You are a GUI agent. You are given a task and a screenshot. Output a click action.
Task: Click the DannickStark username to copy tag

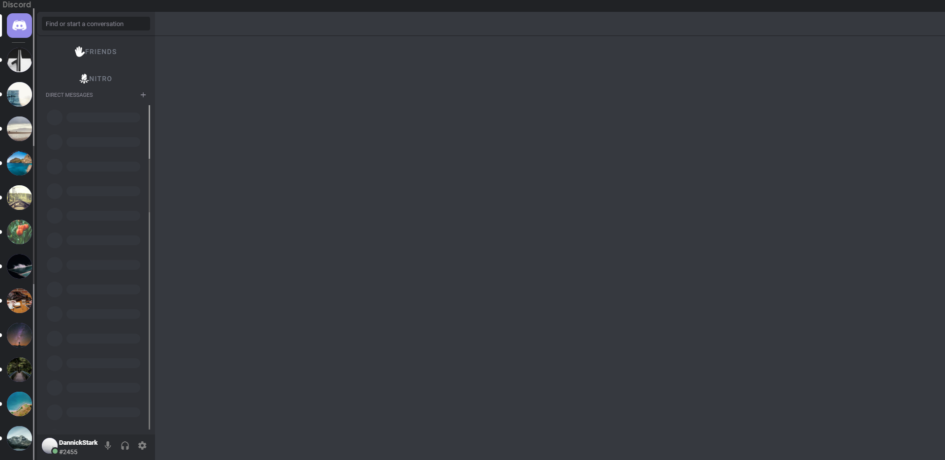pyautogui.click(x=78, y=443)
